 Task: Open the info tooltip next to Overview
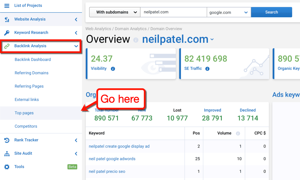[136, 40]
